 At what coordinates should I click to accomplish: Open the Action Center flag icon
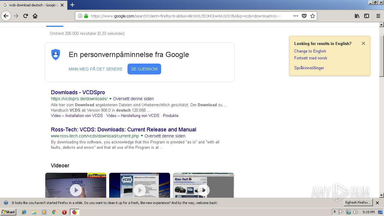pyautogui.click(x=341, y=212)
